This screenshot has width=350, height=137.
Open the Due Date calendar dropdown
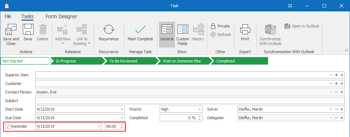coord(122,118)
